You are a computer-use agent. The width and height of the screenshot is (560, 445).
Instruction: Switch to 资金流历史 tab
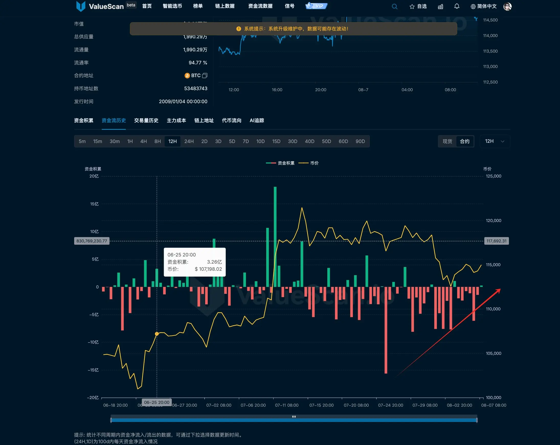114,120
